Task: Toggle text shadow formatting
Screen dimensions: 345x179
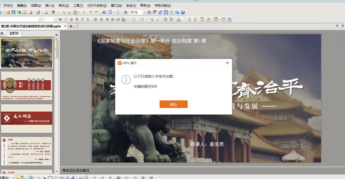Action: pyautogui.click(x=77, y=20)
